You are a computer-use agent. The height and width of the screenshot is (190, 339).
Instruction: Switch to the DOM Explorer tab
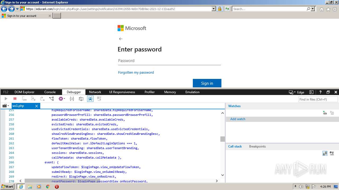(x=24, y=92)
